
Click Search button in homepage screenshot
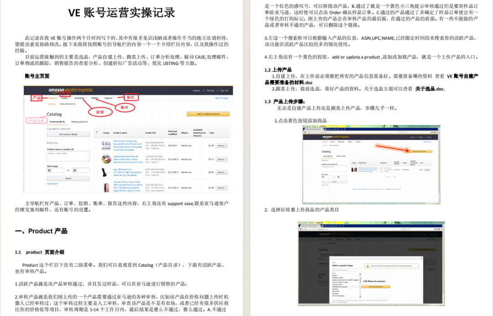tap(68, 178)
